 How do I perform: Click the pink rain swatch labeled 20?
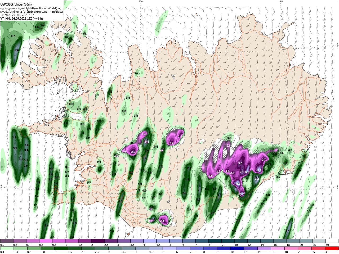(304, 248)
